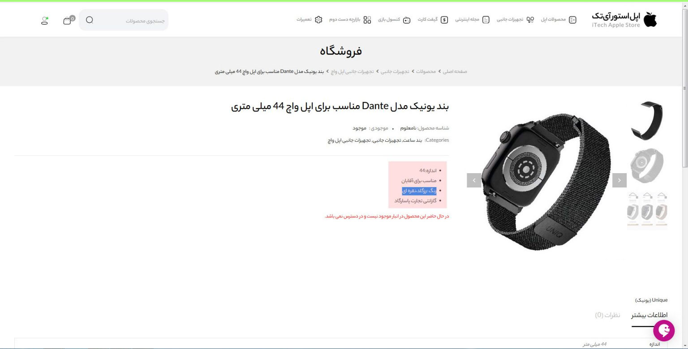Show previous product image with left arrow
Viewport: 688px width, 349px height.
click(474, 180)
